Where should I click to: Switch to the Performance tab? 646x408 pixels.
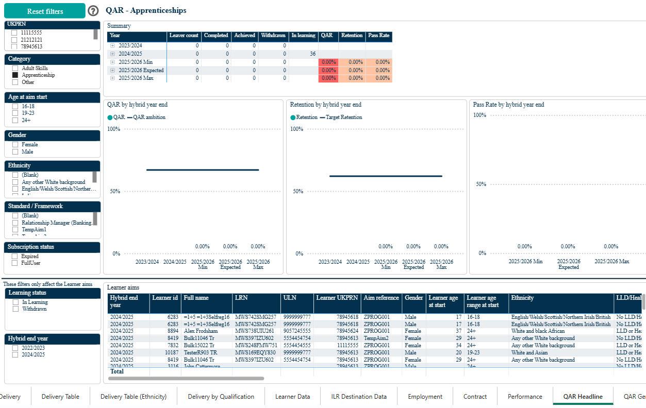pyautogui.click(x=525, y=397)
